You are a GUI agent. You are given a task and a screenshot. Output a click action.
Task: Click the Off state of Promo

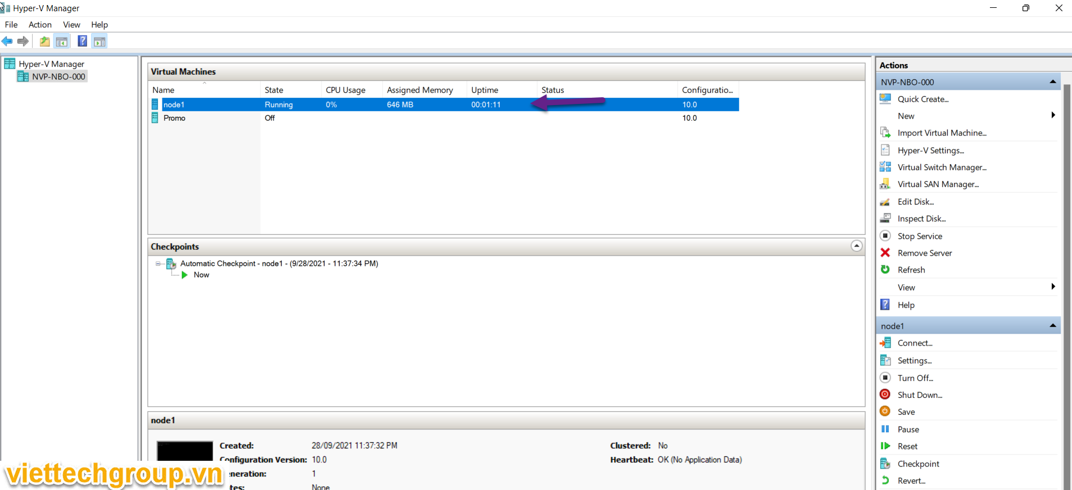click(x=270, y=118)
